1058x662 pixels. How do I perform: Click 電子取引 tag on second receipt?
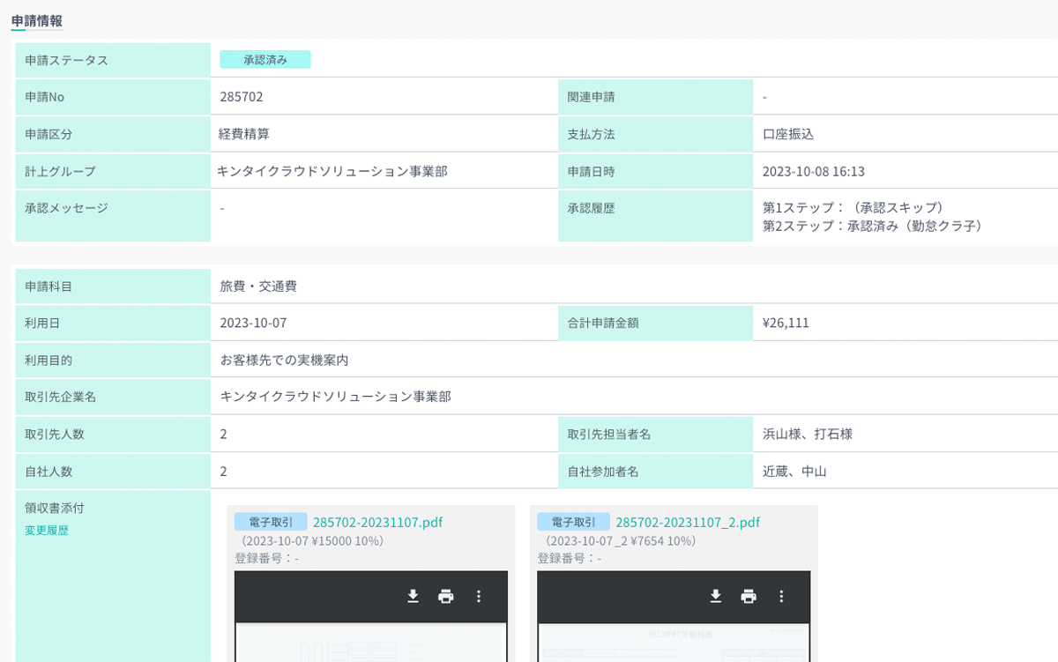tap(573, 522)
